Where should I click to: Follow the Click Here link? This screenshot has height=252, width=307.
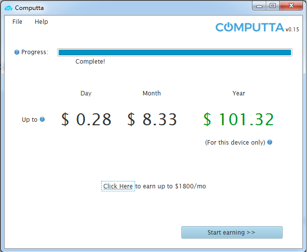coord(118,186)
